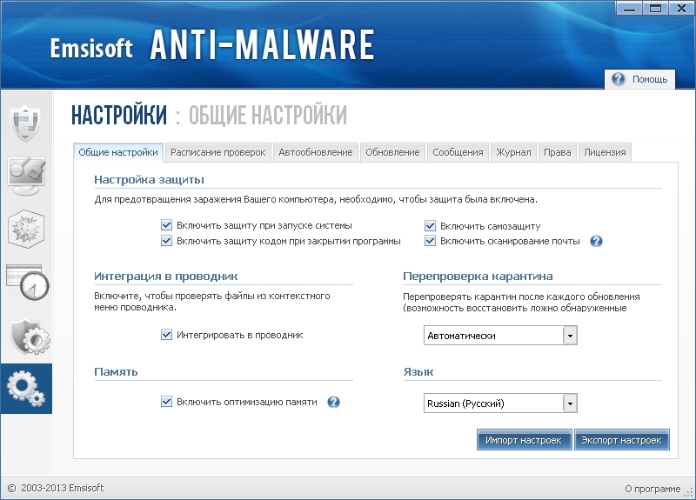Open the Автообновление tab
Screen dimensions: 696x500
pyautogui.click(x=316, y=152)
